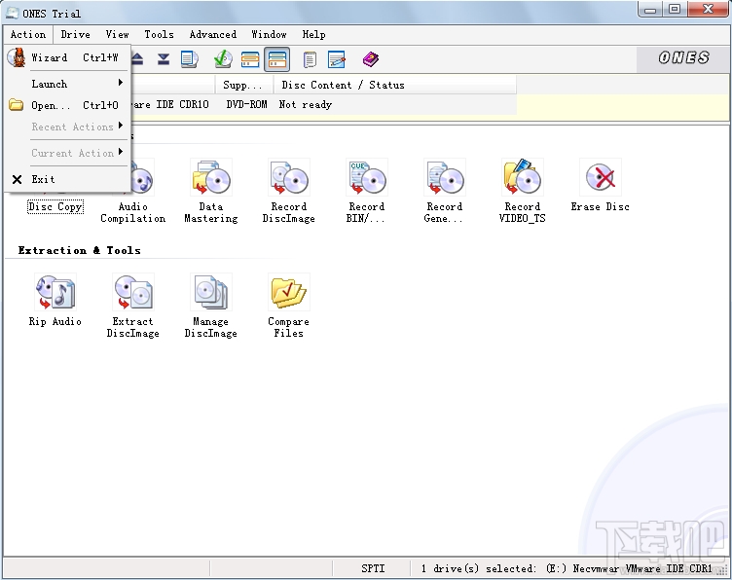Toggle the highlighted panel view toolbar button
The image size is (732, 580).
click(x=276, y=59)
